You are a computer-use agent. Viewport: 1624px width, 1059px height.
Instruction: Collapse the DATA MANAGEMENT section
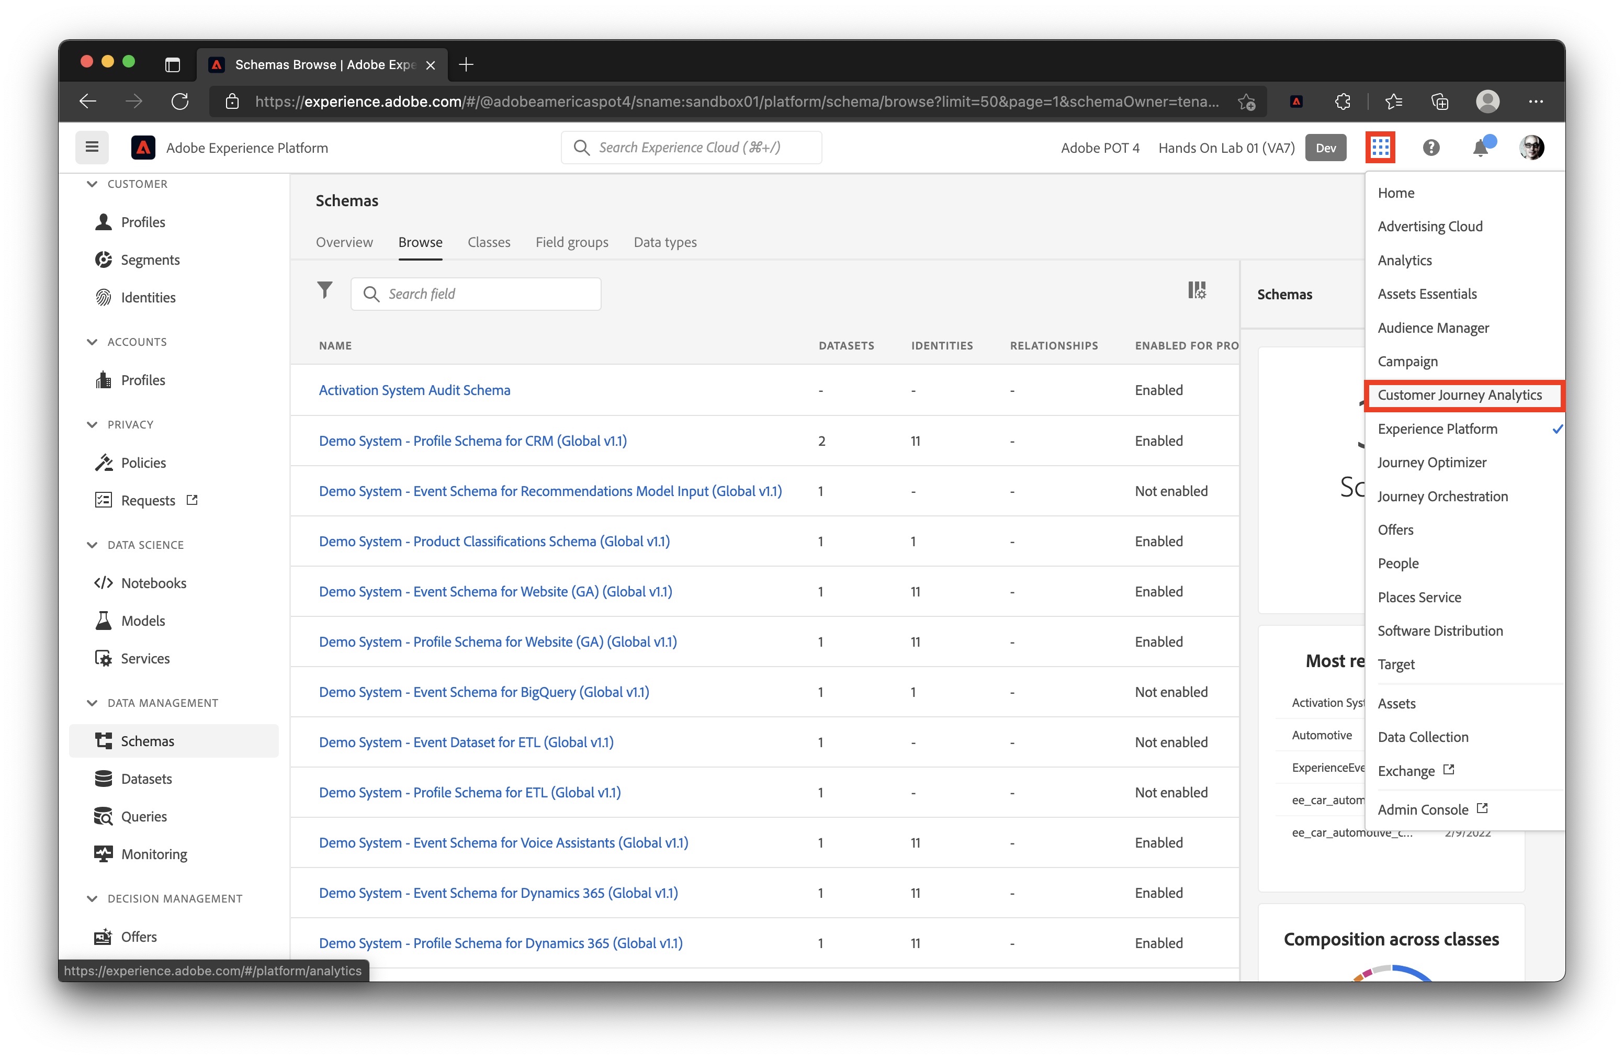[92, 703]
